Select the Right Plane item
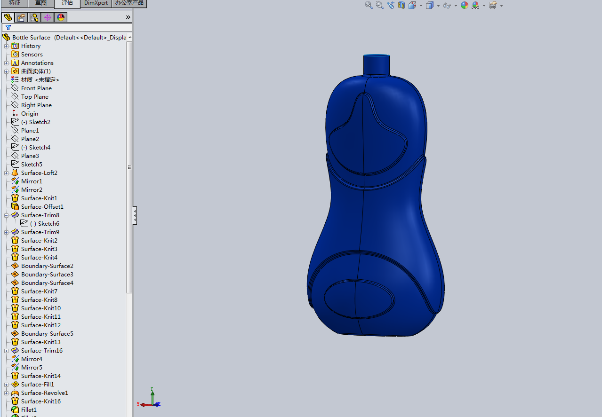Screen dimensions: 602x417 tap(36, 105)
